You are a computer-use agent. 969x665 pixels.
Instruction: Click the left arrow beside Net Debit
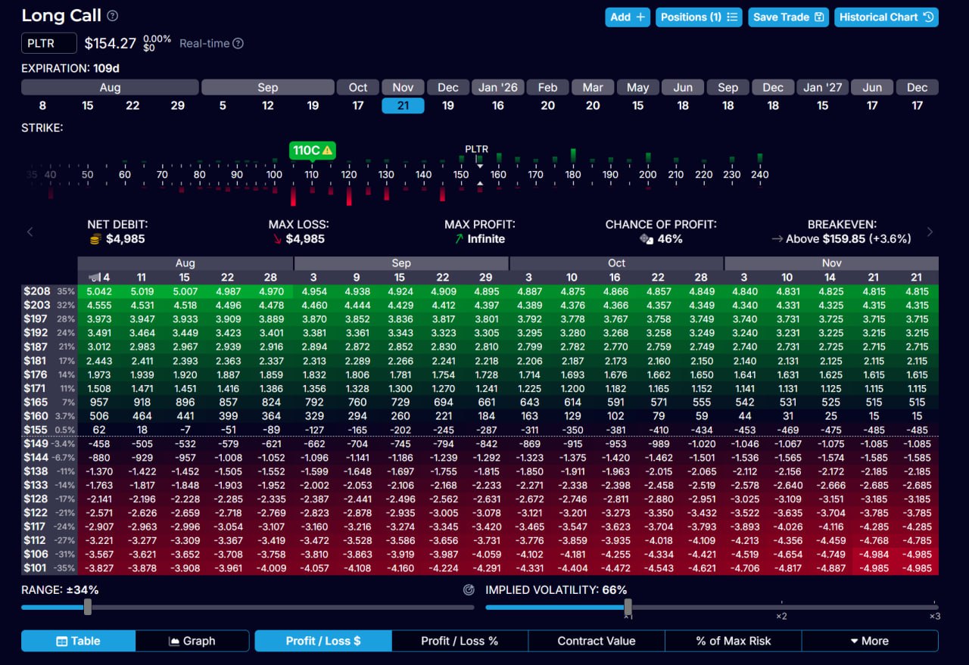click(x=30, y=232)
